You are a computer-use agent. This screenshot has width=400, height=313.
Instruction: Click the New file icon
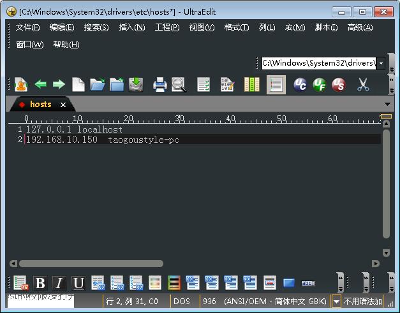(x=78, y=84)
